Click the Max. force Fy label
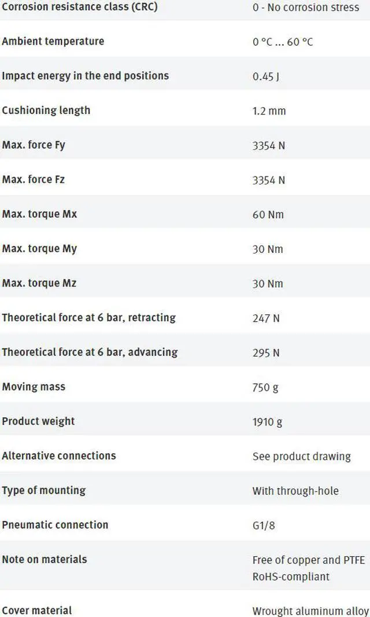 [34, 145]
